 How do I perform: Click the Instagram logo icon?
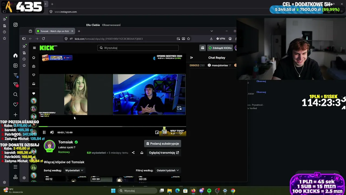point(15,25)
